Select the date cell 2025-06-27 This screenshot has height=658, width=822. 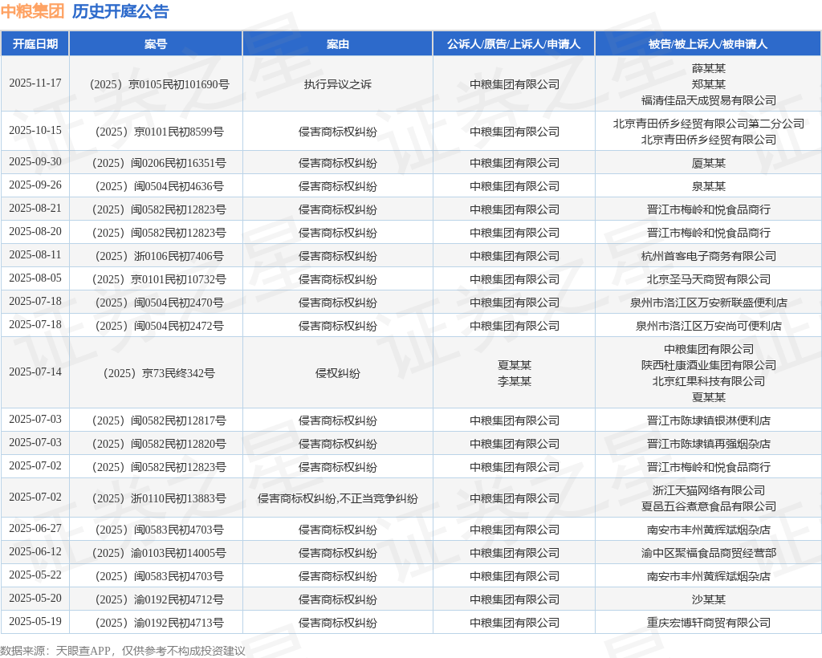tap(35, 529)
